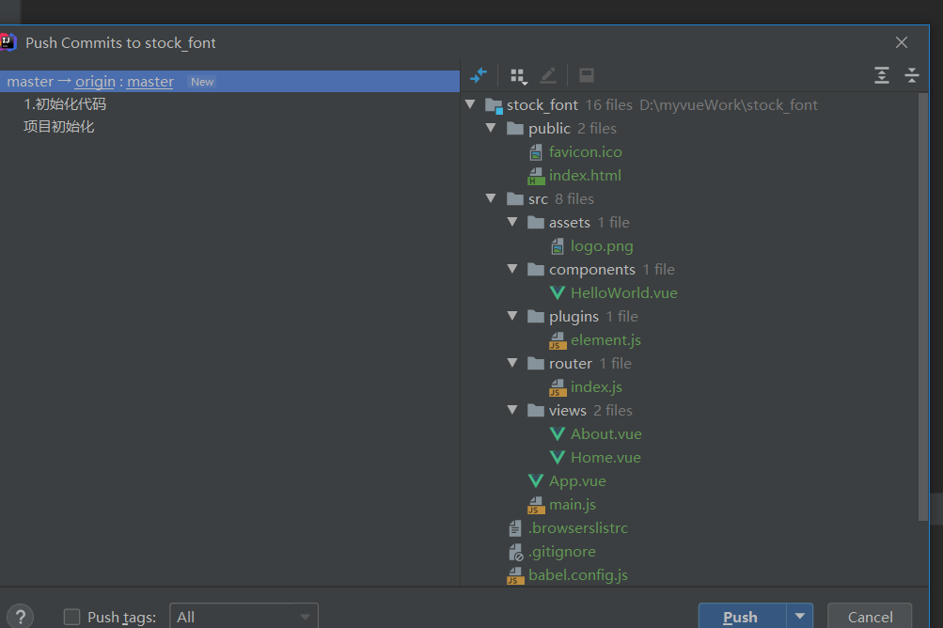
Task: Click the file tree vertical scrollbar
Action: (x=923, y=306)
